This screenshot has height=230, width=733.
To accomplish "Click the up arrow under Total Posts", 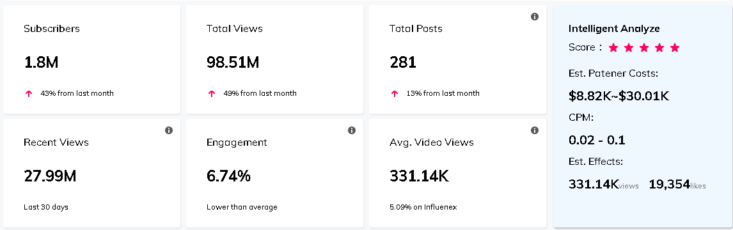I will coord(395,93).
